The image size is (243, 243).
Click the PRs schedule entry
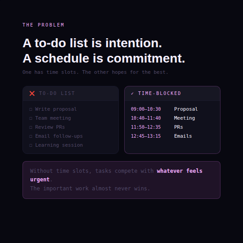click(x=178, y=127)
